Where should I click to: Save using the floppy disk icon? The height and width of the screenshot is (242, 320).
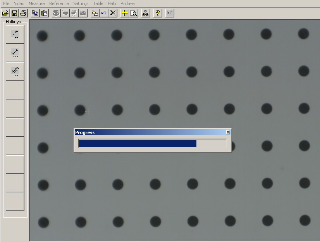[14, 13]
